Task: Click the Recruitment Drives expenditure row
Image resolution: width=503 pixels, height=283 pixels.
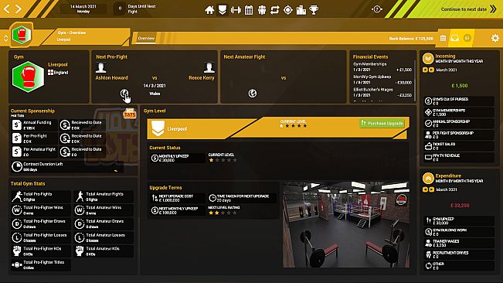Action: click(x=459, y=254)
